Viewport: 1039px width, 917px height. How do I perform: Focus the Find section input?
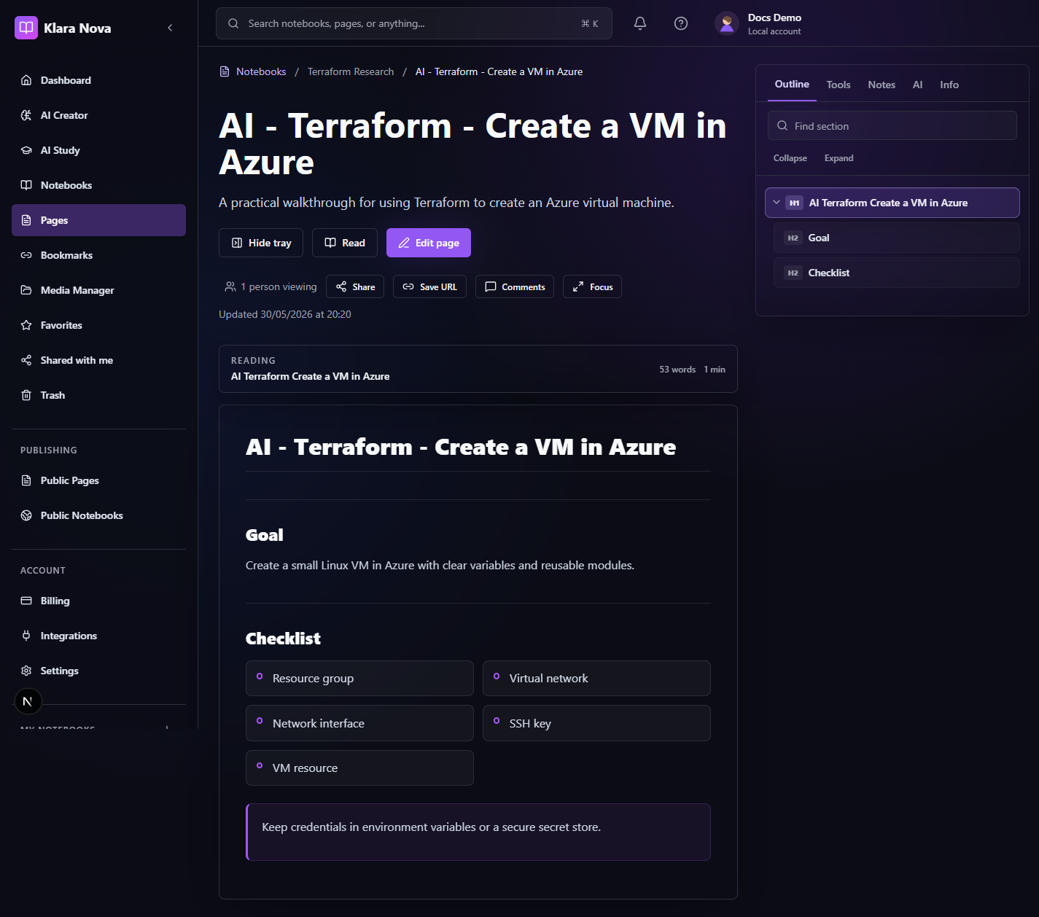pos(892,125)
